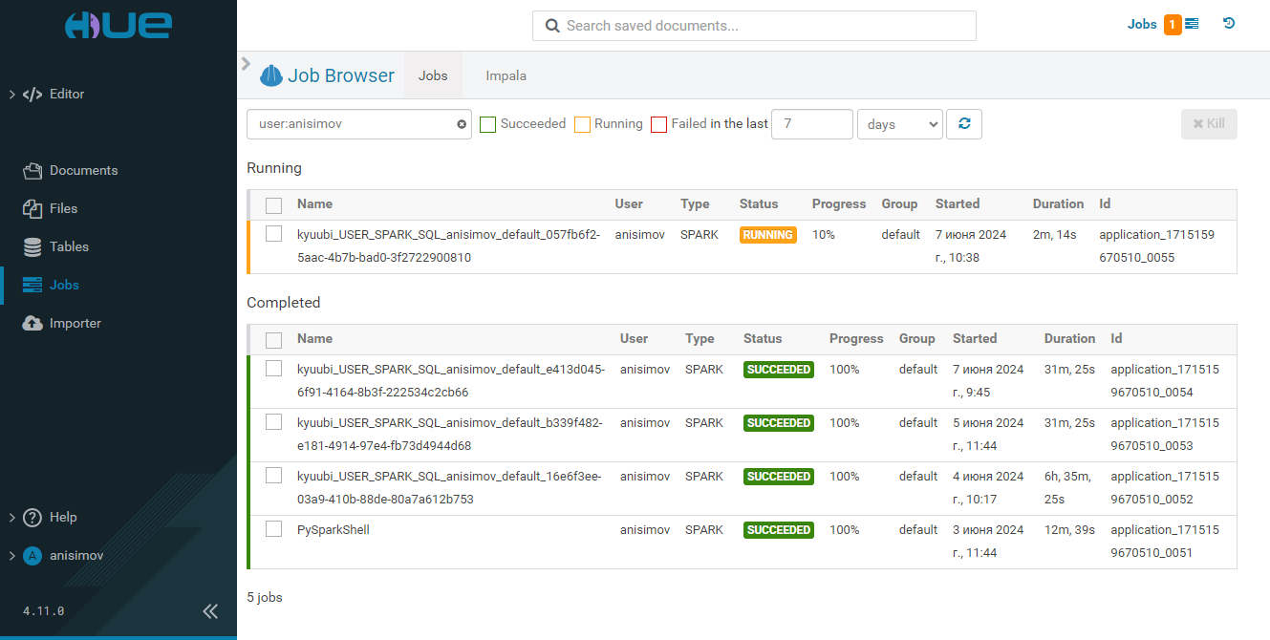Open completed job kyuubi e413d045
The image size is (1270, 640).
tap(451, 381)
